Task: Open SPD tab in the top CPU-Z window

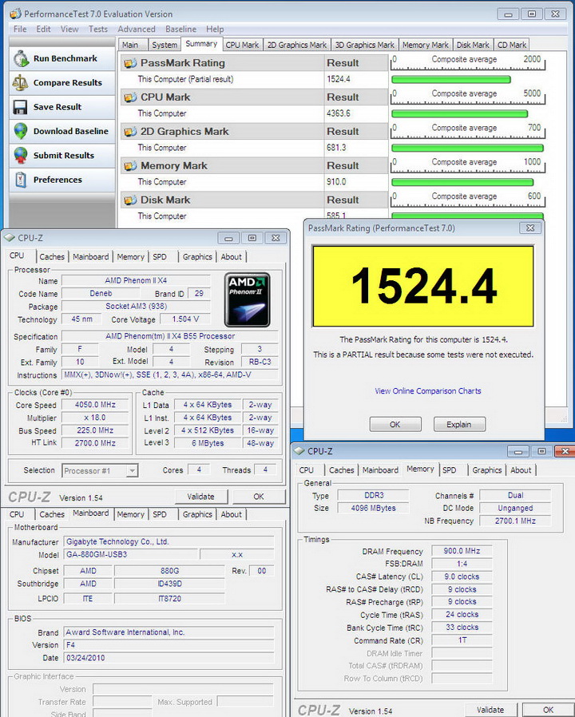Action: (x=160, y=256)
